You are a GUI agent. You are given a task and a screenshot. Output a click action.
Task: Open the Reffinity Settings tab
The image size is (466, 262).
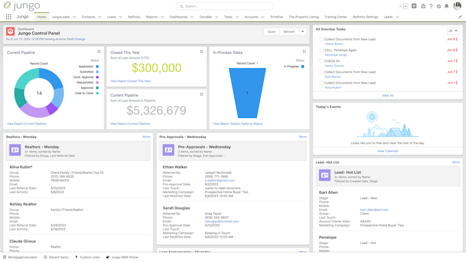click(365, 17)
